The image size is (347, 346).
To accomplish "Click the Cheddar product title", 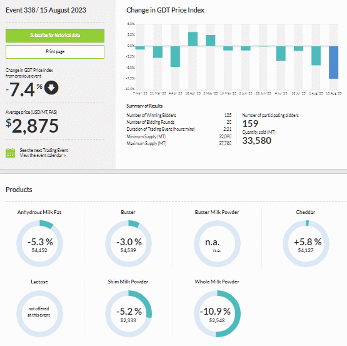I will click(x=306, y=212).
